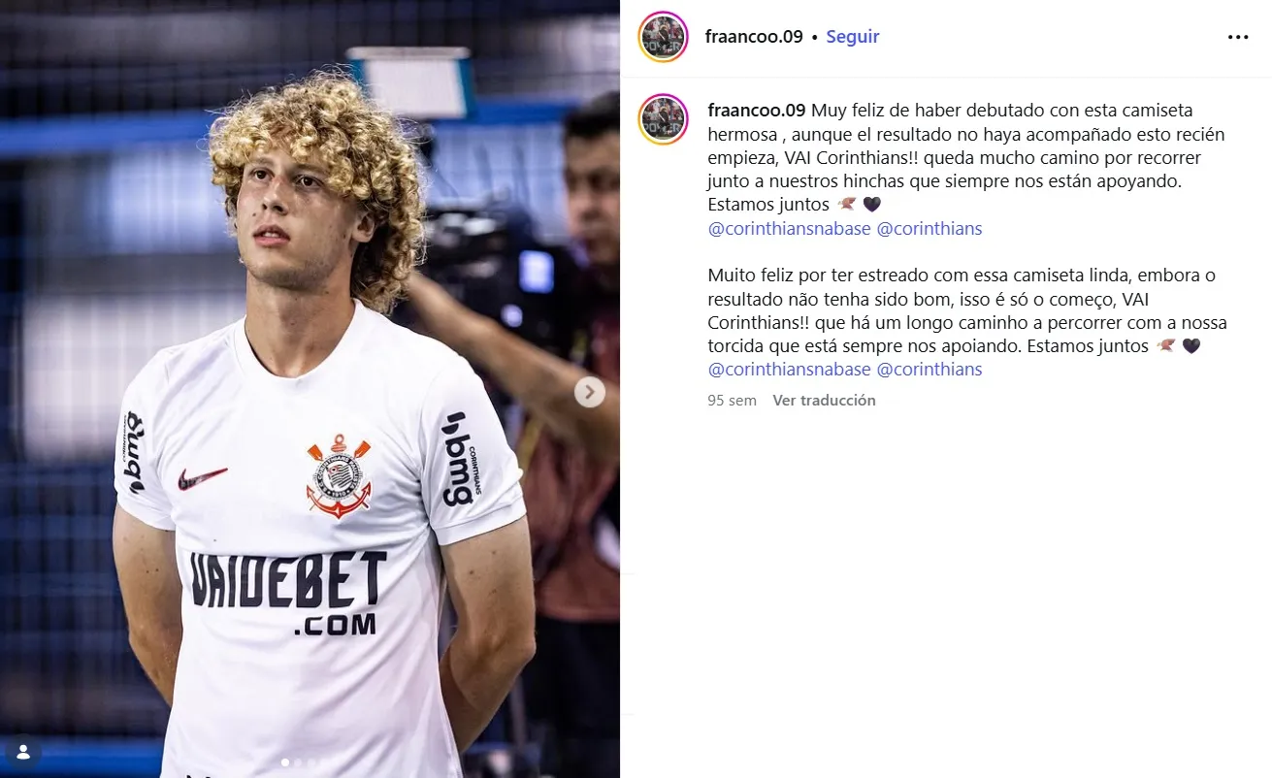Translate caption using Ver traducción
The width and height of the screenshot is (1272, 778).
[824, 400]
